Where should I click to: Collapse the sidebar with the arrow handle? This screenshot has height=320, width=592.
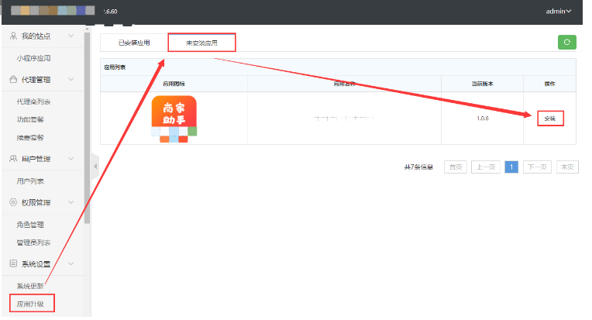(95, 167)
